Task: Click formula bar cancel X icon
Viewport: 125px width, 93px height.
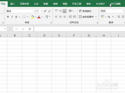Action: [16, 29]
